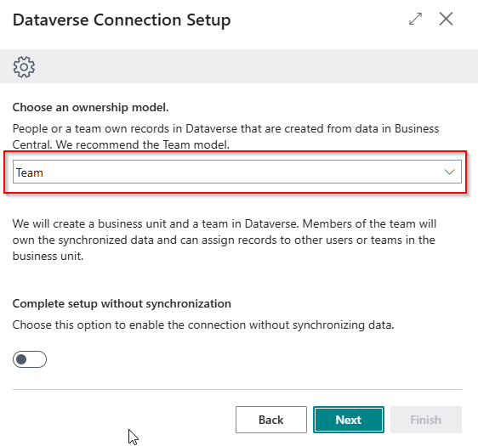Click the separator line above the buttons
Screen dimensions: 478x446
(236, 389)
